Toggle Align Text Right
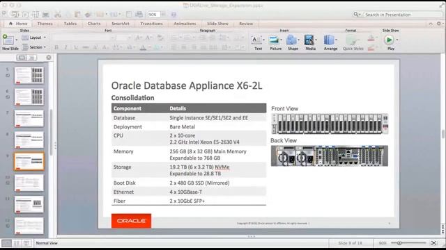The width and height of the screenshot is (446, 250). 194,47
